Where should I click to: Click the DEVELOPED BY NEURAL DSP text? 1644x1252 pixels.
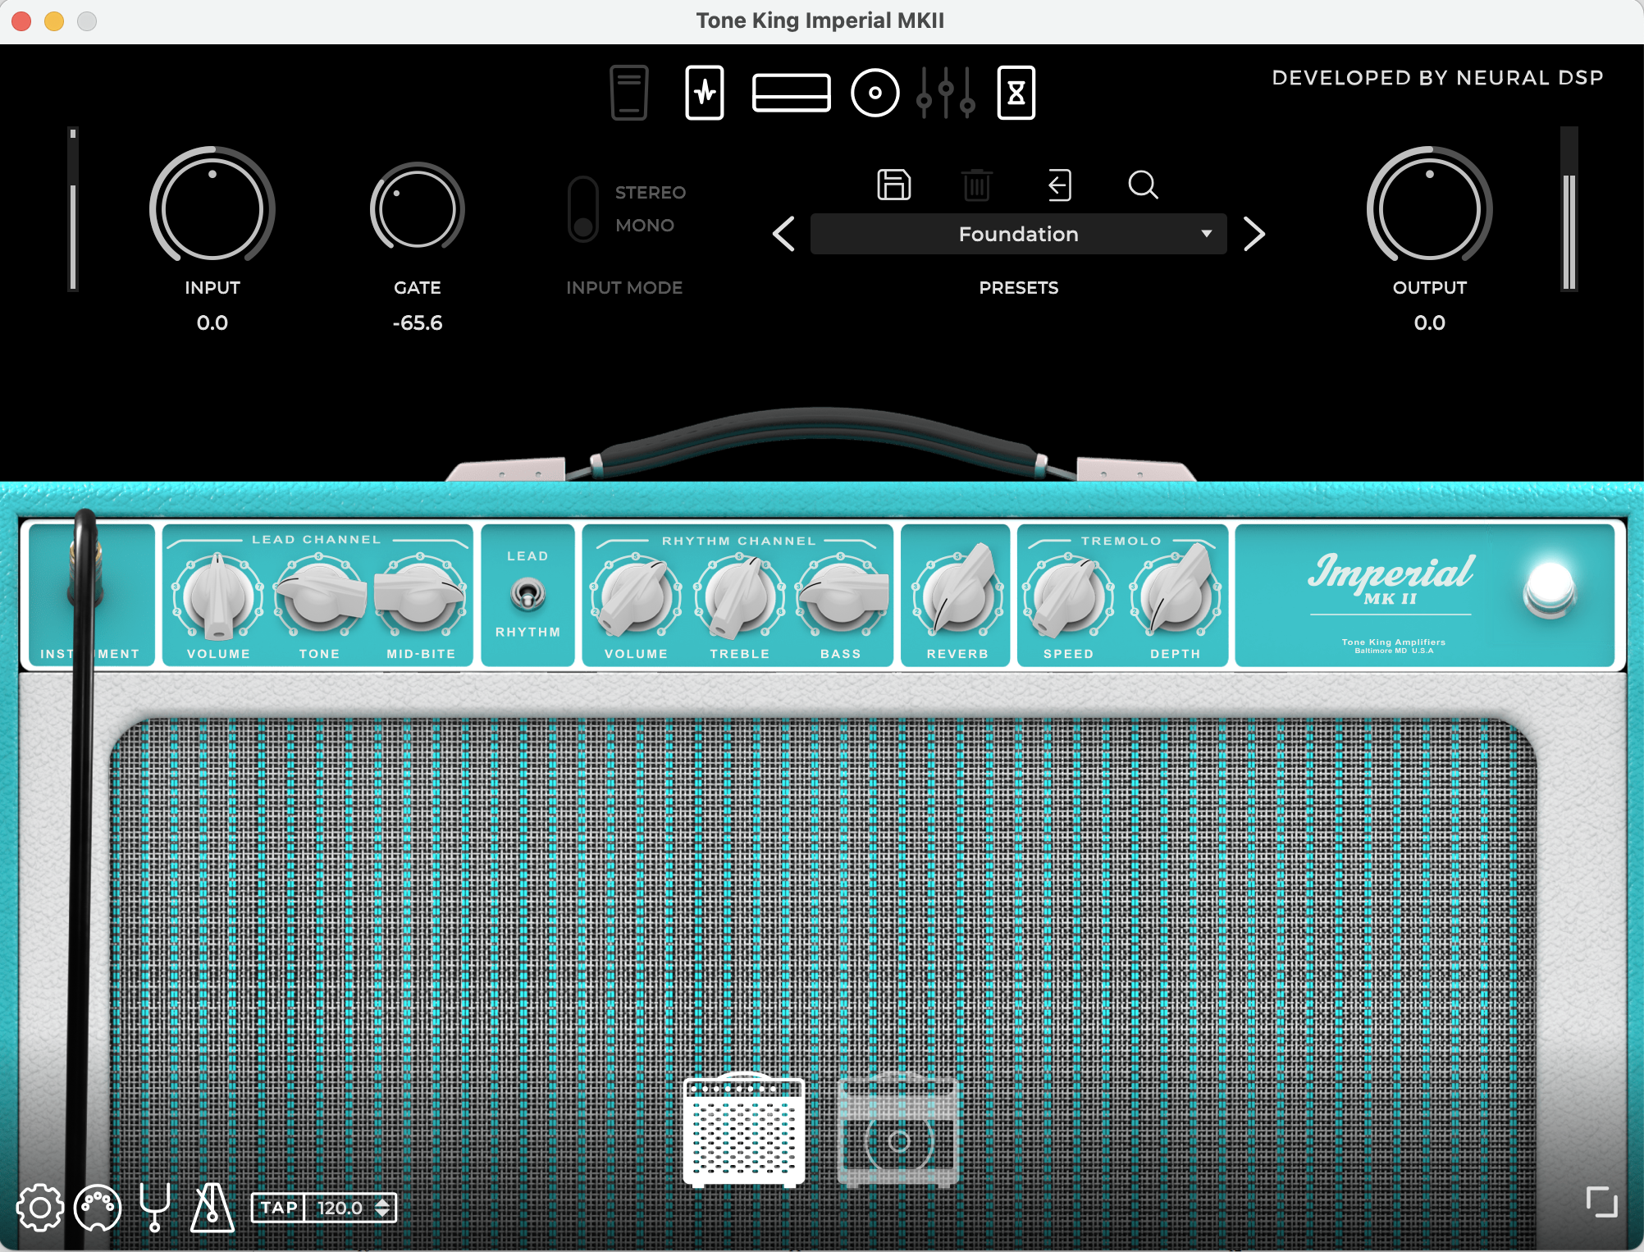[1437, 78]
